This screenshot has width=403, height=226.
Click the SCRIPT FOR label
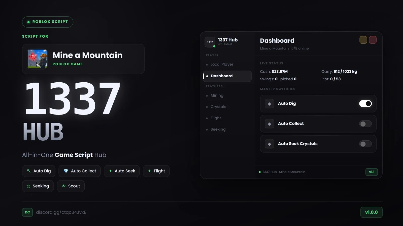point(35,36)
